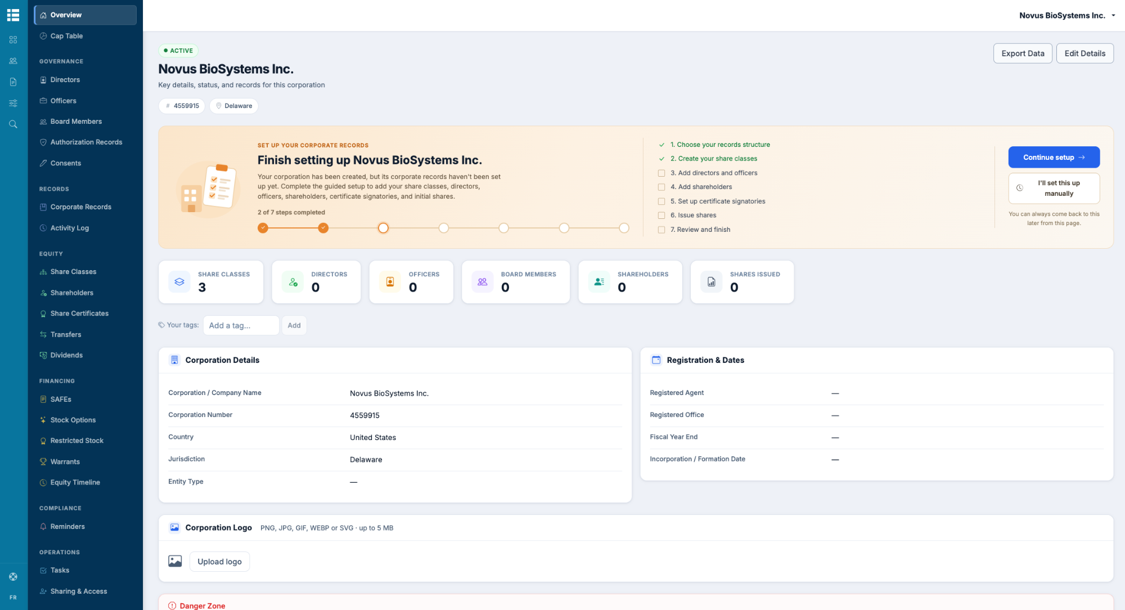Open Share Certificates in sidebar
Image resolution: width=1125 pixels, height=610 pixels.
click(x=85, y=313)
